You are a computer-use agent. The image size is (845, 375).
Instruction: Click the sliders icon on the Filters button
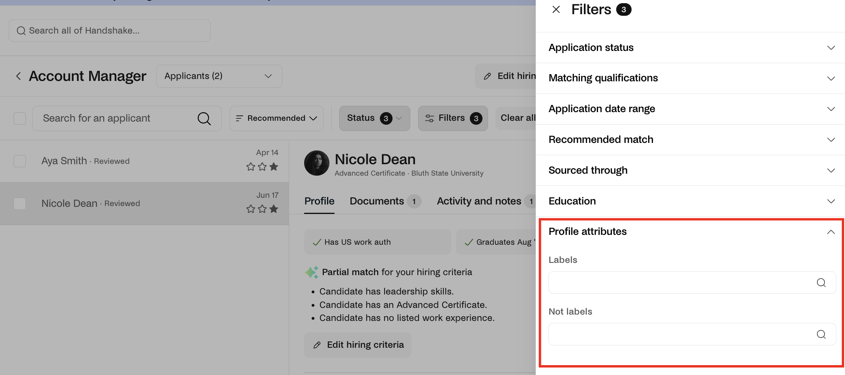point(430,118)
